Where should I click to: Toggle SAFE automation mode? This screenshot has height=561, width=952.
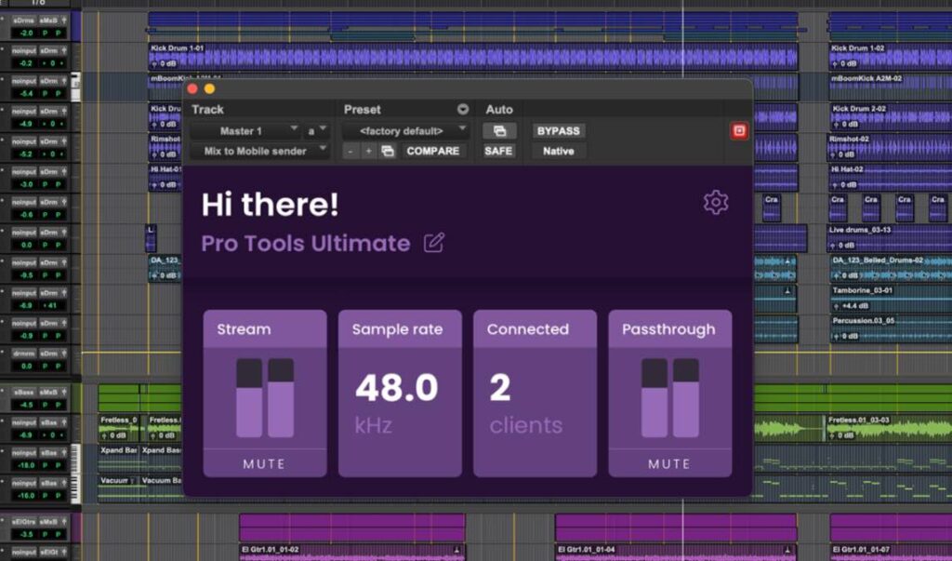[x=498, y=150]
